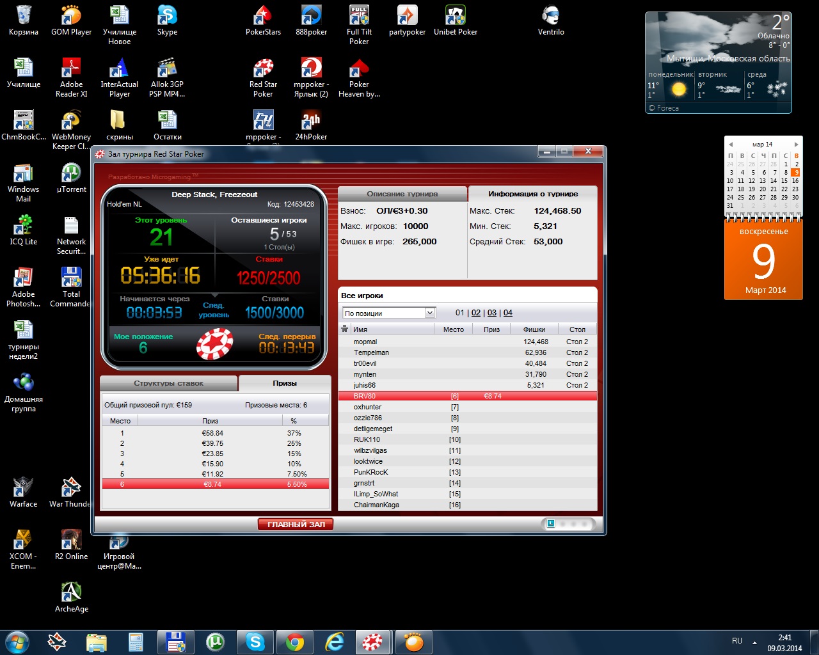Expand the 'По позиции' sort dropdown

coord(430,313)
